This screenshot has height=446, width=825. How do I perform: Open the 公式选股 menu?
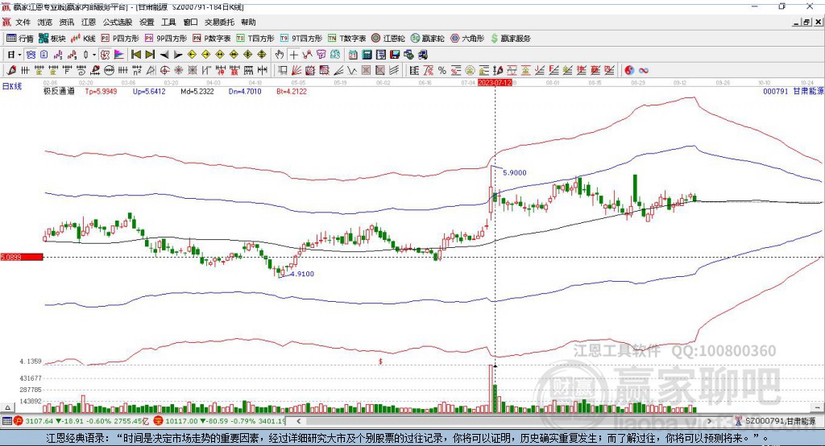click(x=118, y=22)
